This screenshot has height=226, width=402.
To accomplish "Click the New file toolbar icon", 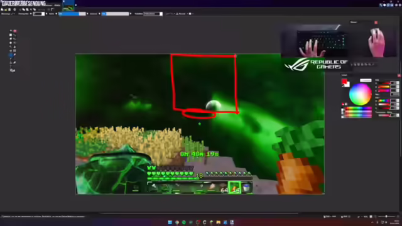I will (3, 9).
